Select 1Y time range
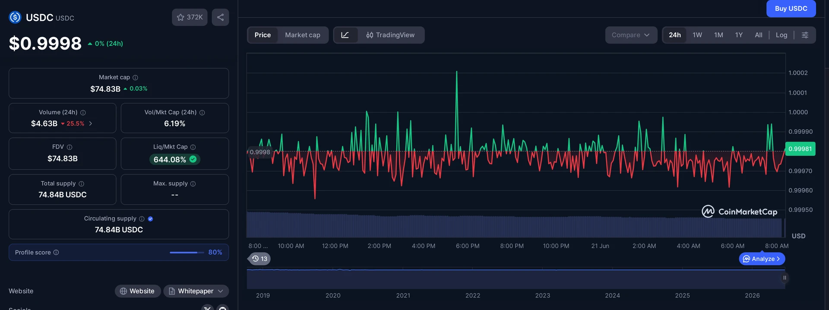Image resolution: width=829 pixels, height=310 pixels. 739,35
